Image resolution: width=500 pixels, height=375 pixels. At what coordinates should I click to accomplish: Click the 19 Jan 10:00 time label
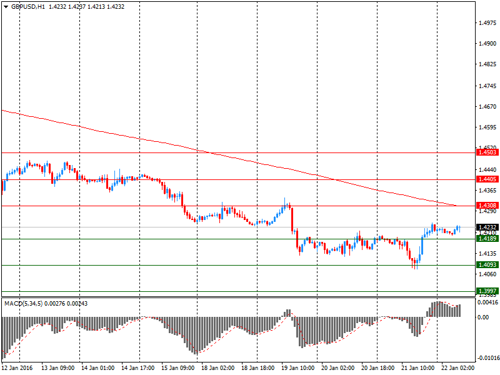pos(298,367)
